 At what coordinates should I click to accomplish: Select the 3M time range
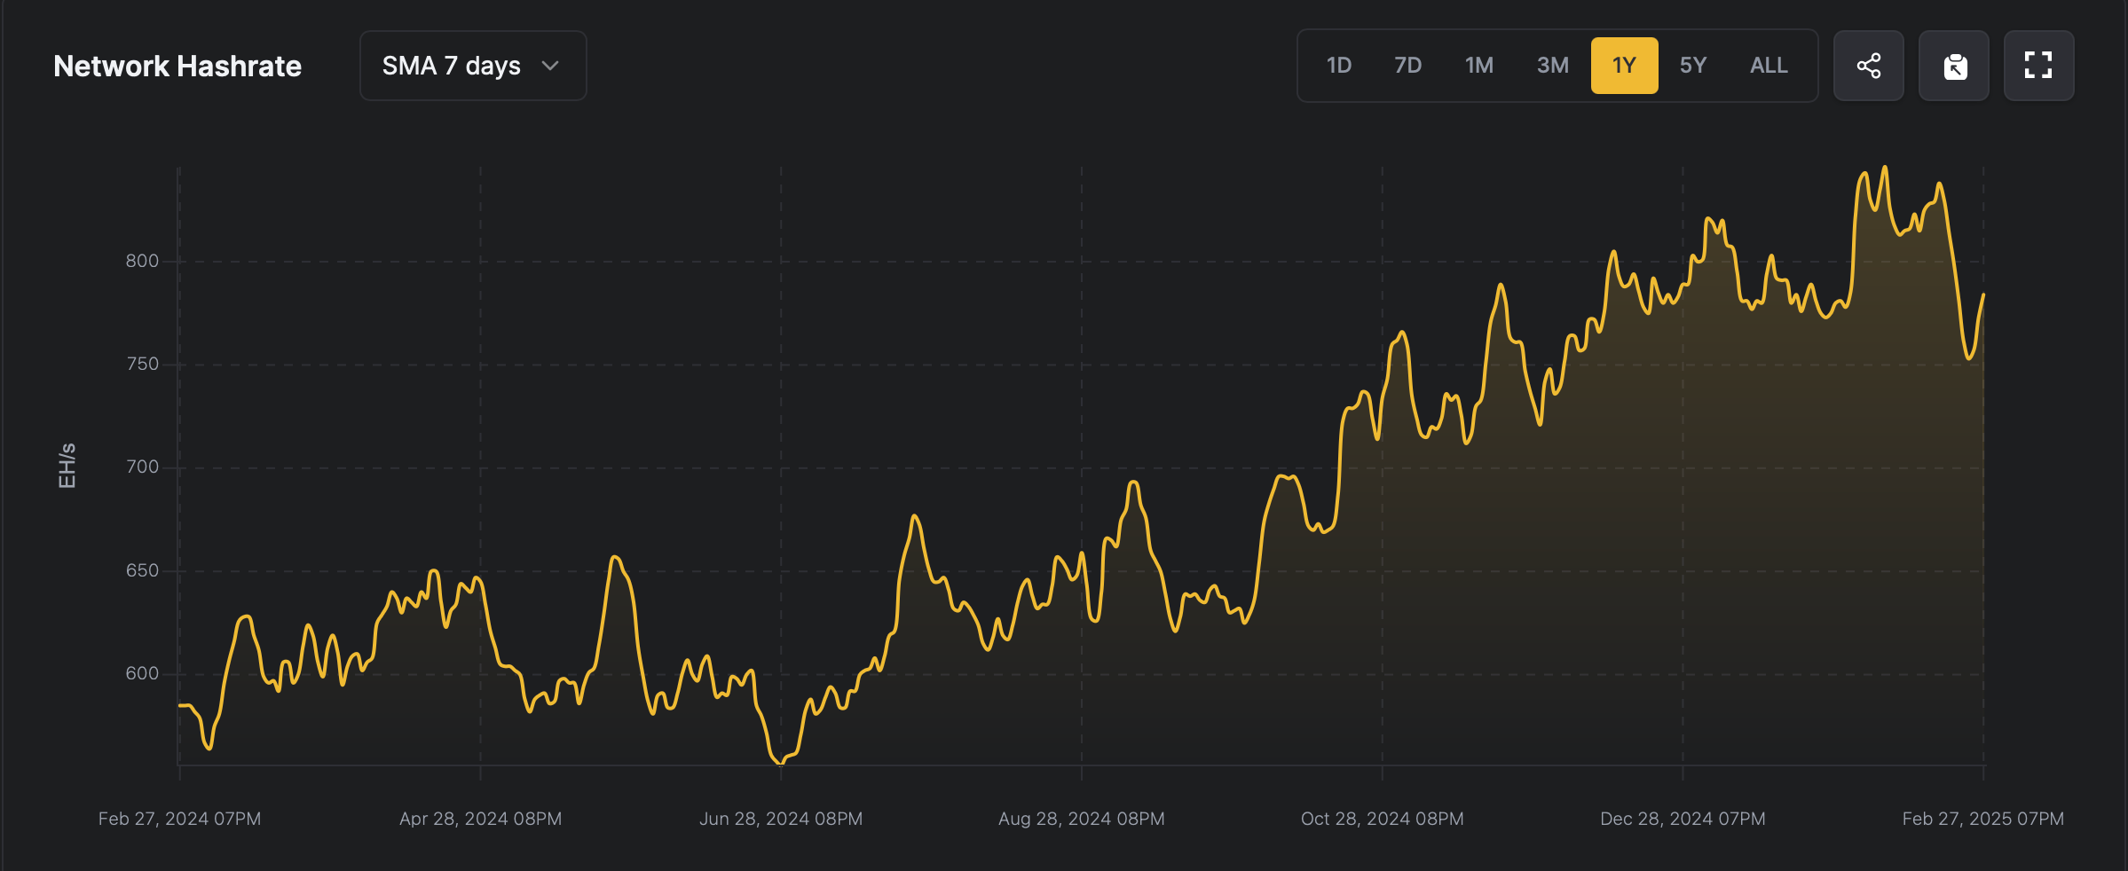click(1552, 65)
